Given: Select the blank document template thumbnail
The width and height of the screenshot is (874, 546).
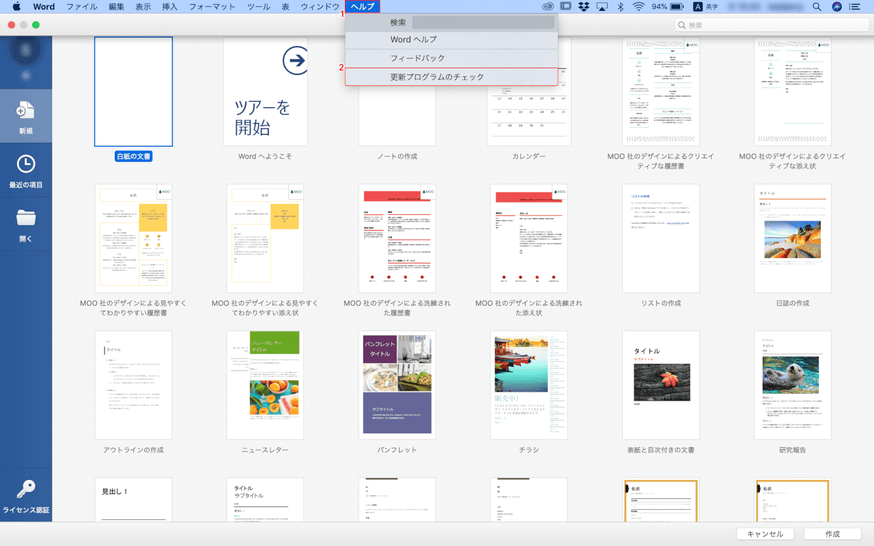Looking at the screenshot, I should point(133,91).
